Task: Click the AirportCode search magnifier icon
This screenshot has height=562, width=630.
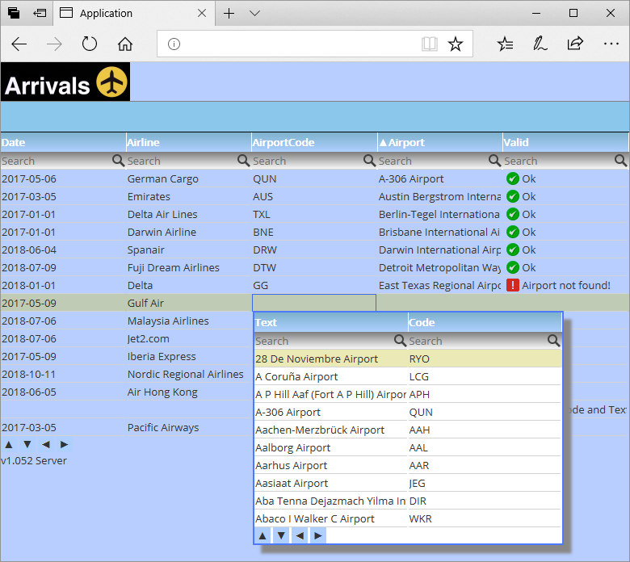Action: [369, 161]
